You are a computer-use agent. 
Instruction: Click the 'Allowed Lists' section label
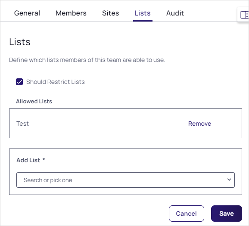click(x=34, y=102)
